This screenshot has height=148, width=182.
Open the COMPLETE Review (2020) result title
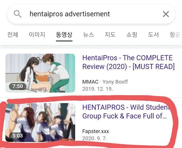click(128, 62)
